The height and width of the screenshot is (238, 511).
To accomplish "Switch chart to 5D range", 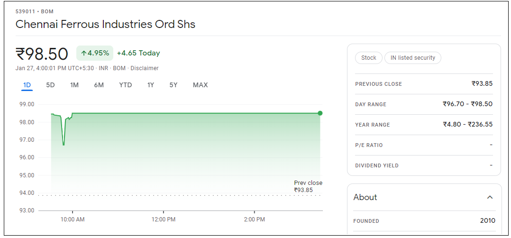I will 50,85.
